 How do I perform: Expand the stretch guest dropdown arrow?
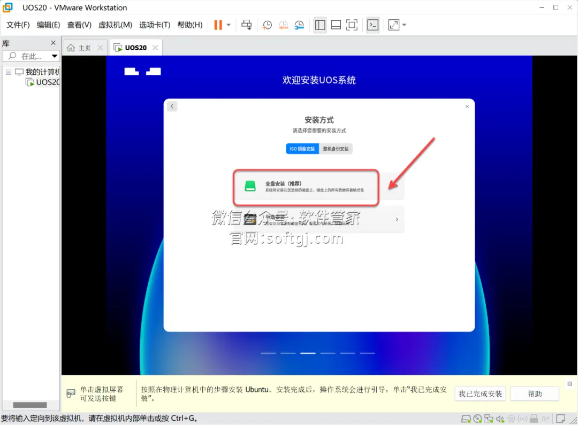pyautogui.click(x=404, y=25)
